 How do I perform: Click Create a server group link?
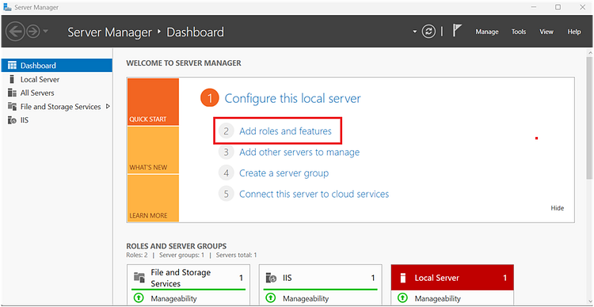[284, 173]
